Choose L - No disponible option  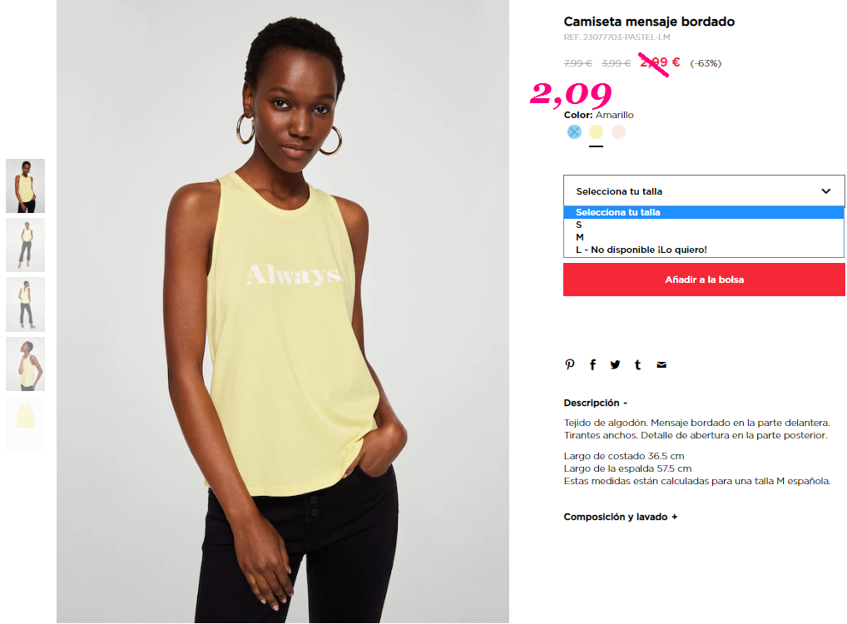[703, 250]
